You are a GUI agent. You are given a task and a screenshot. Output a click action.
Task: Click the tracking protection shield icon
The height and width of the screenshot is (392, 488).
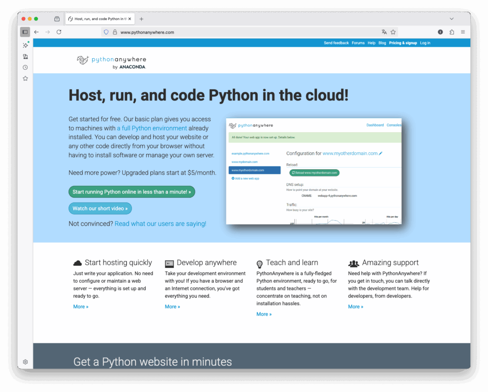point(106,32)
